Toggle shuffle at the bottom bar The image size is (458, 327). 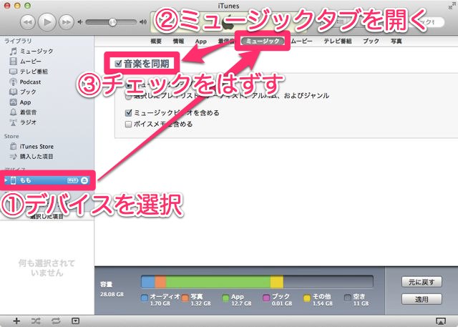36,321
